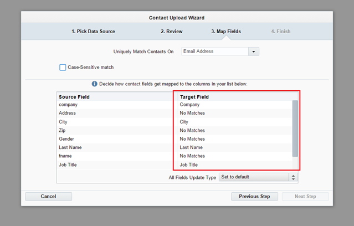Click the Last Name target field cell
Viewport: 354px width, 226px height.
(x=235, y=147)
